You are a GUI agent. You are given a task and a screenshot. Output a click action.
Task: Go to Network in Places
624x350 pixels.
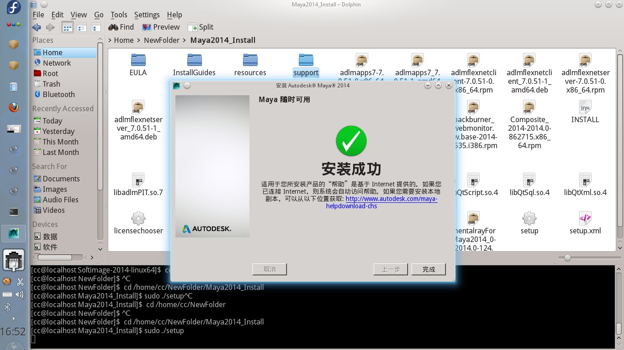tap(57, 63)
